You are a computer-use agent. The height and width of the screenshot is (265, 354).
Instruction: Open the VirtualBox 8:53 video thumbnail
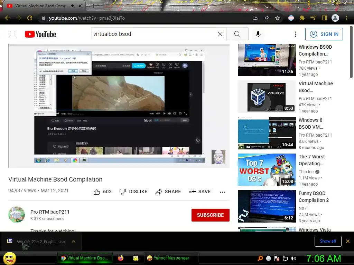pyautogui.click(x=267, y=97)
